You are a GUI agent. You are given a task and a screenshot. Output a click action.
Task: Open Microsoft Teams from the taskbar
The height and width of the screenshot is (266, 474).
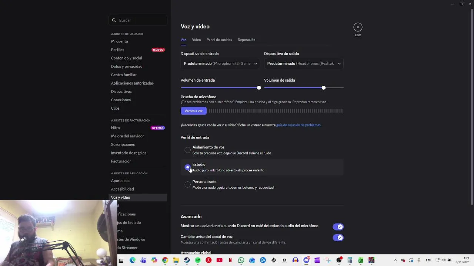tap(143, 260)
